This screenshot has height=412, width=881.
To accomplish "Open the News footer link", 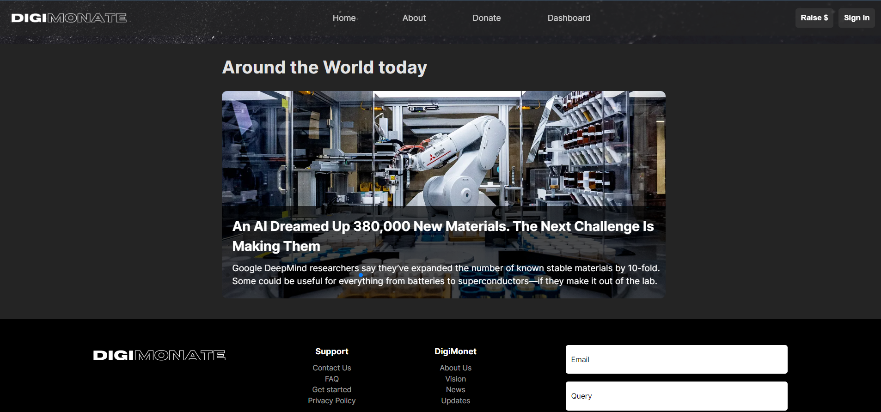I will (x=456, y=389).
